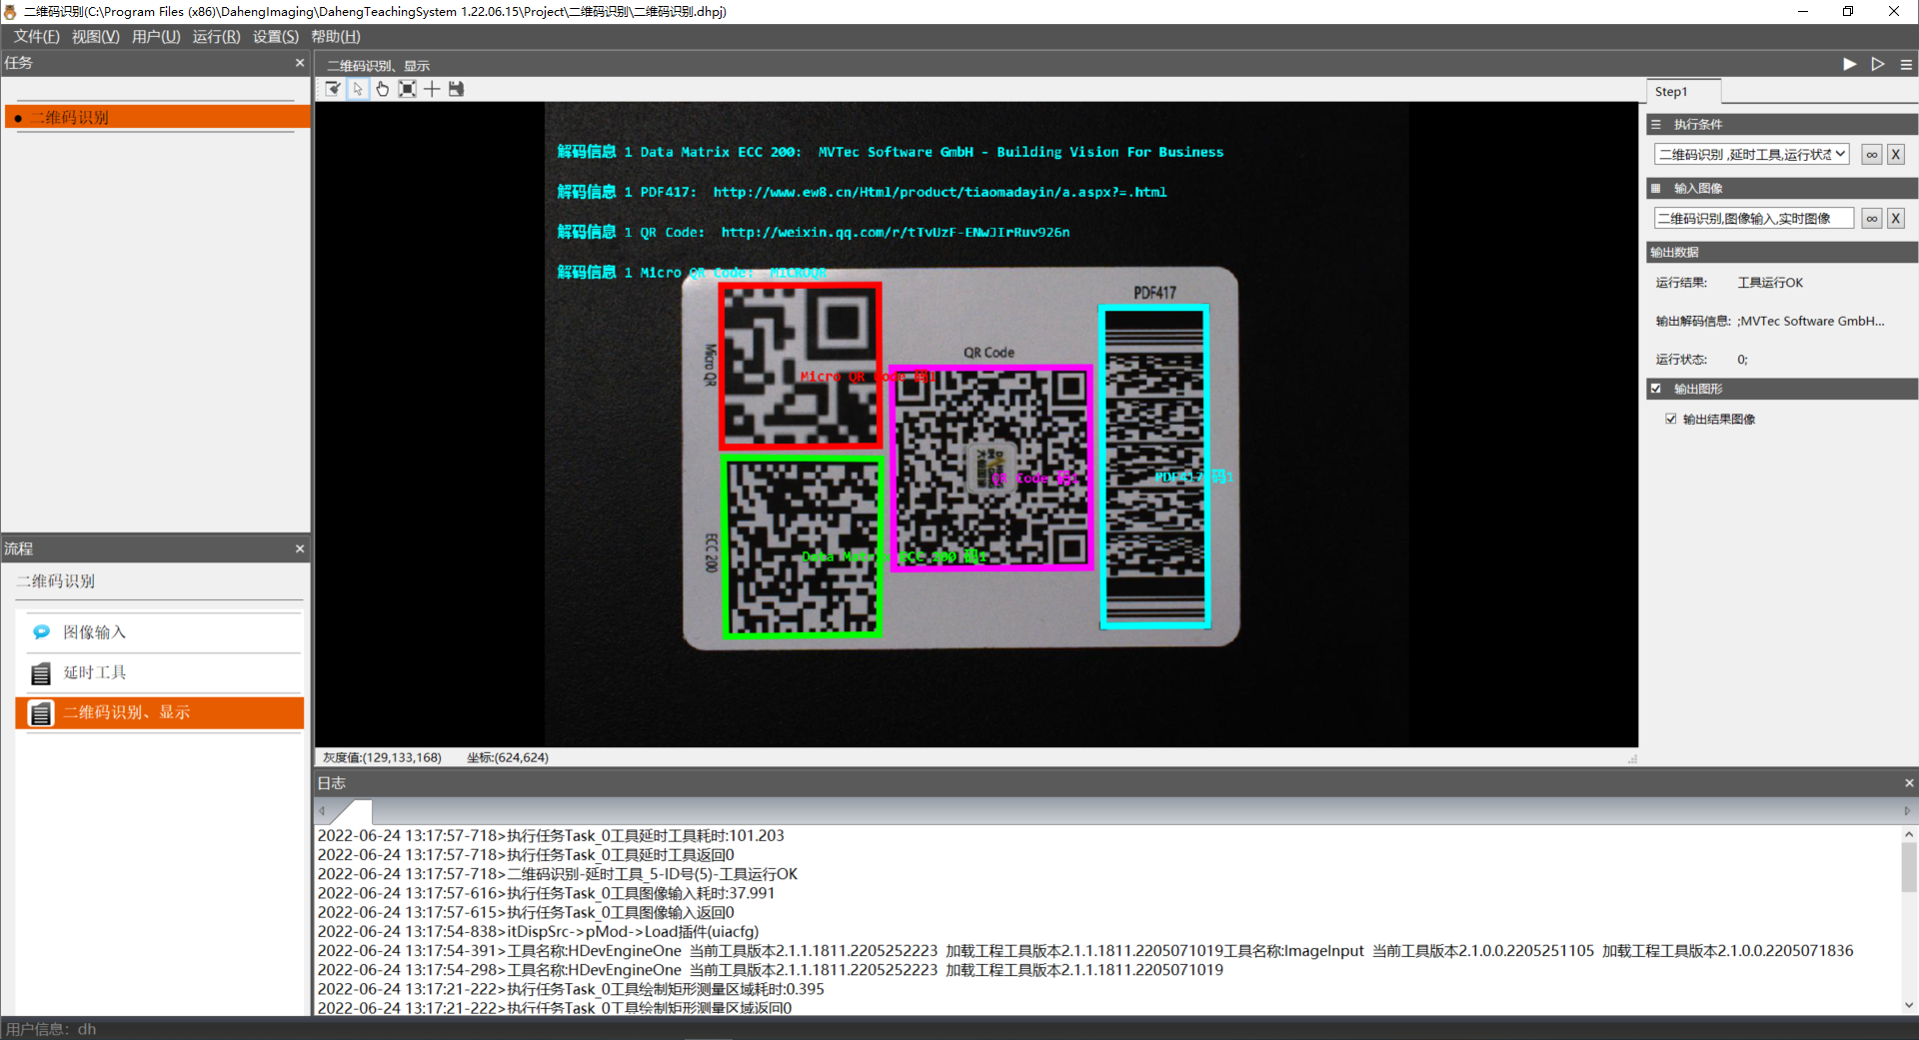Click log entry ID号(5)-工具运行OK
Viewport: 1919px width, 1040px height.
(x=558, y=874)
